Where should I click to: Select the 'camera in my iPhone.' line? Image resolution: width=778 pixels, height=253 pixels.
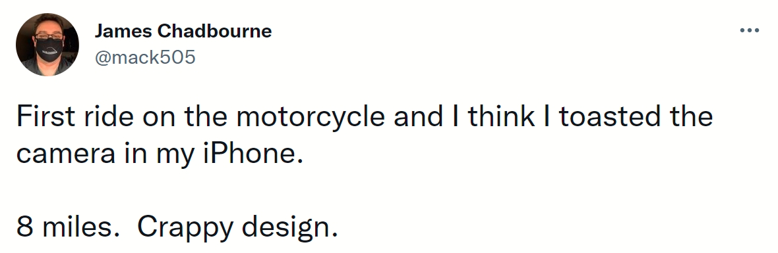[160, 154]
